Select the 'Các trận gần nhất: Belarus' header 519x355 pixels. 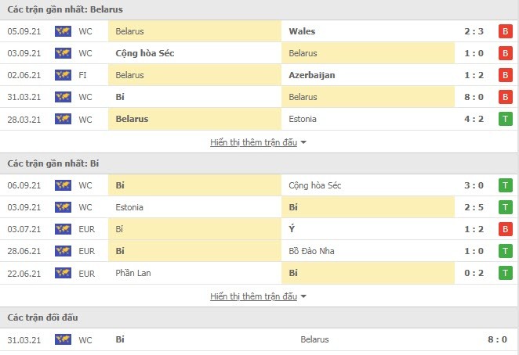[65, 9]
